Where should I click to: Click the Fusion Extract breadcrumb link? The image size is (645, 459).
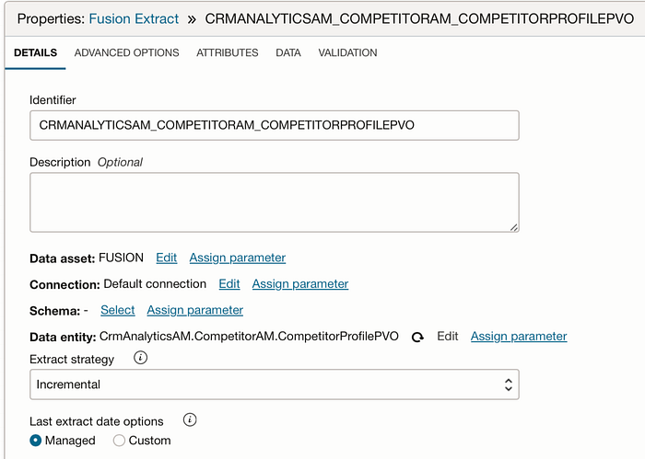[134, 19]
